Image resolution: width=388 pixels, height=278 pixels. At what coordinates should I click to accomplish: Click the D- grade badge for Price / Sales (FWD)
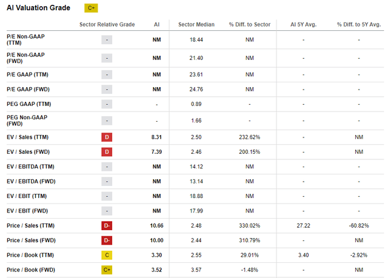coord(107,240)
